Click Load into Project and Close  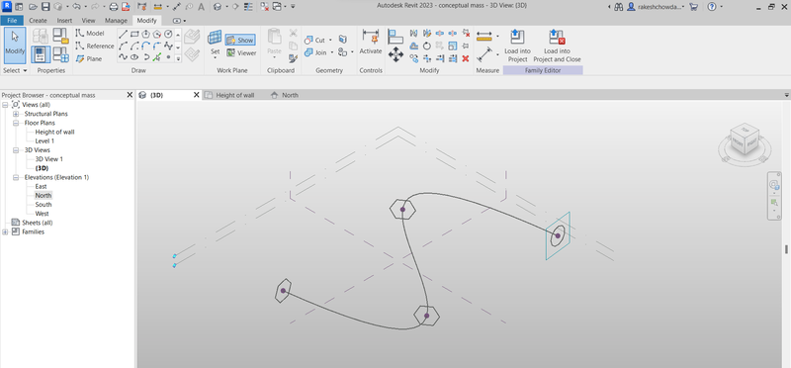557,46
